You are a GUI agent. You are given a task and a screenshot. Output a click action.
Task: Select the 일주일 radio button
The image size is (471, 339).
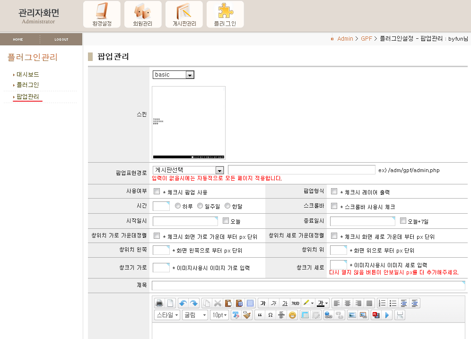(200, 206)
